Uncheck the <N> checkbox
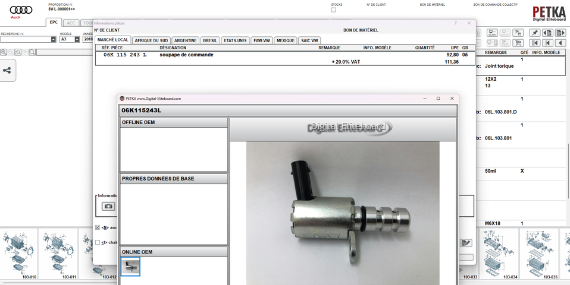 98,227
